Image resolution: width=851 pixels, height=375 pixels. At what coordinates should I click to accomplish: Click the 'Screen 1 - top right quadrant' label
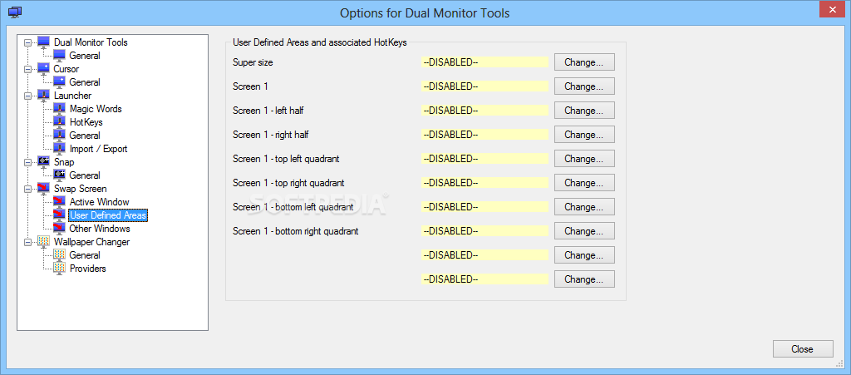(288, 183)
